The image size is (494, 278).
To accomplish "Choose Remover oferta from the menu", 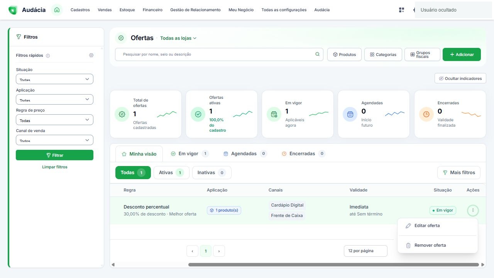I will [x=437, y=245].
